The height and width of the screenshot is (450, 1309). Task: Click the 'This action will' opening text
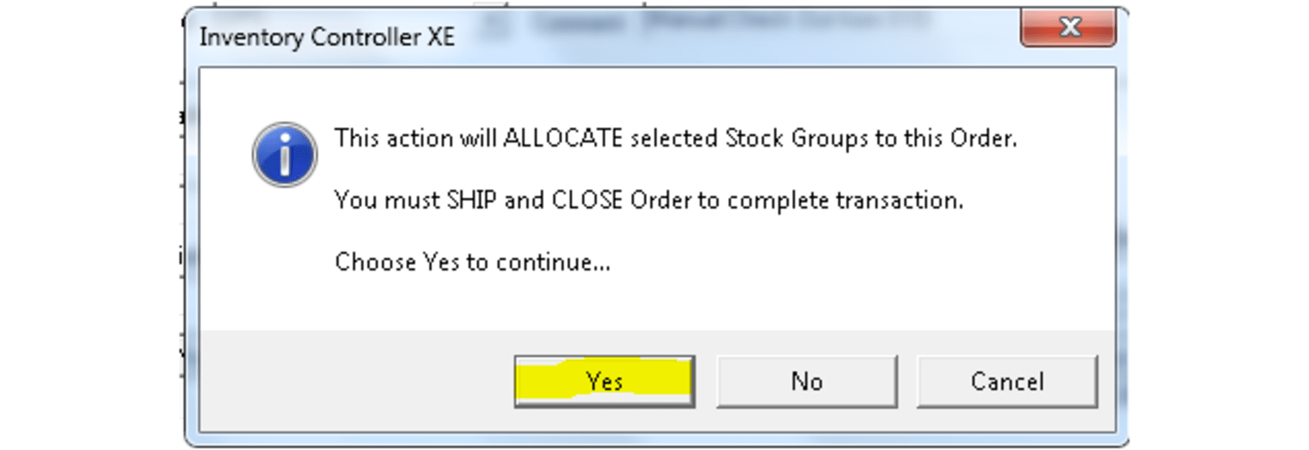(415, 138)
